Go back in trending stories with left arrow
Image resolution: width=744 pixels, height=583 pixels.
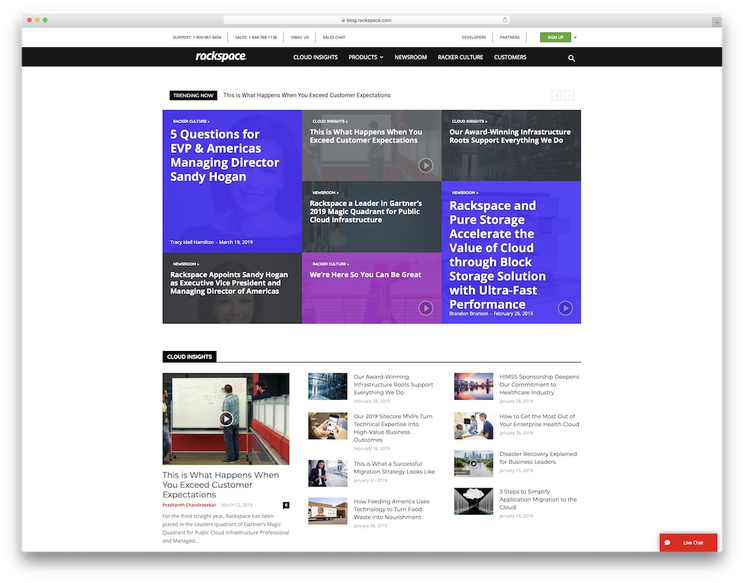[x=555, y=95]
